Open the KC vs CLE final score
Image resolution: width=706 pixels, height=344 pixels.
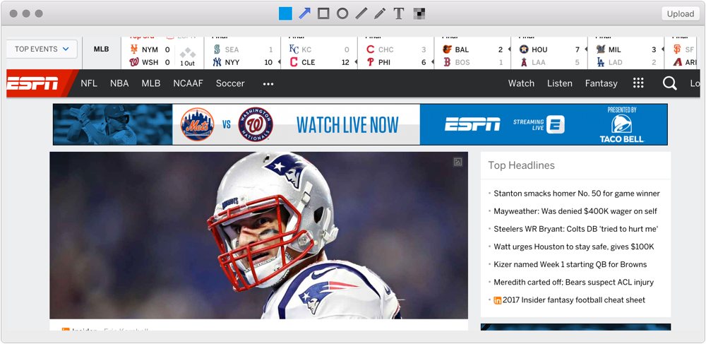319,53
